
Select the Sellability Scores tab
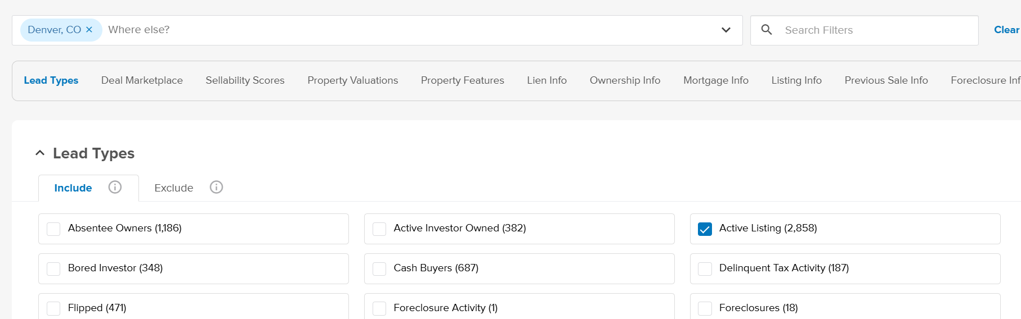tap(245, 80)
